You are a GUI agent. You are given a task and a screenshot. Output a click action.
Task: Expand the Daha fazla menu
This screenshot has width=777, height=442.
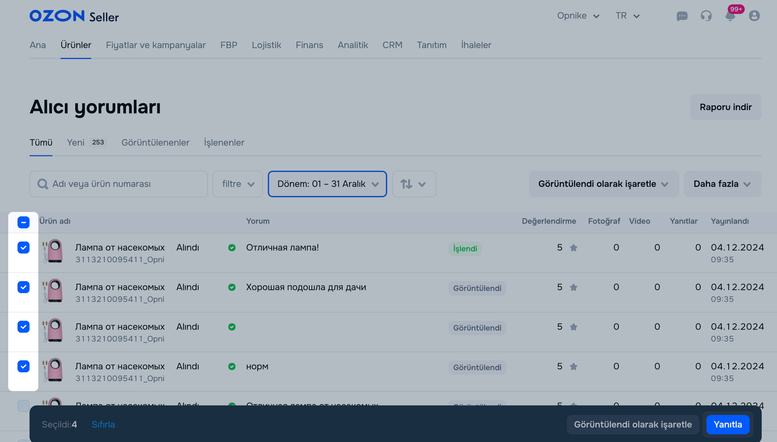pos(722,184)
